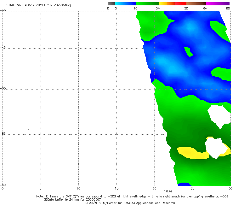Select the cyan-blue 5-18 color bar segment
Screen dimensions: 233x205
pyautogui.click(x=126, y=4)
